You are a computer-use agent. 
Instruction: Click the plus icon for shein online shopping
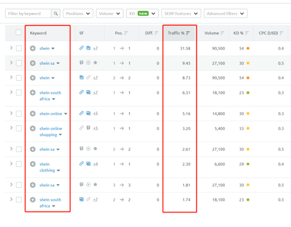pos(33,128)
